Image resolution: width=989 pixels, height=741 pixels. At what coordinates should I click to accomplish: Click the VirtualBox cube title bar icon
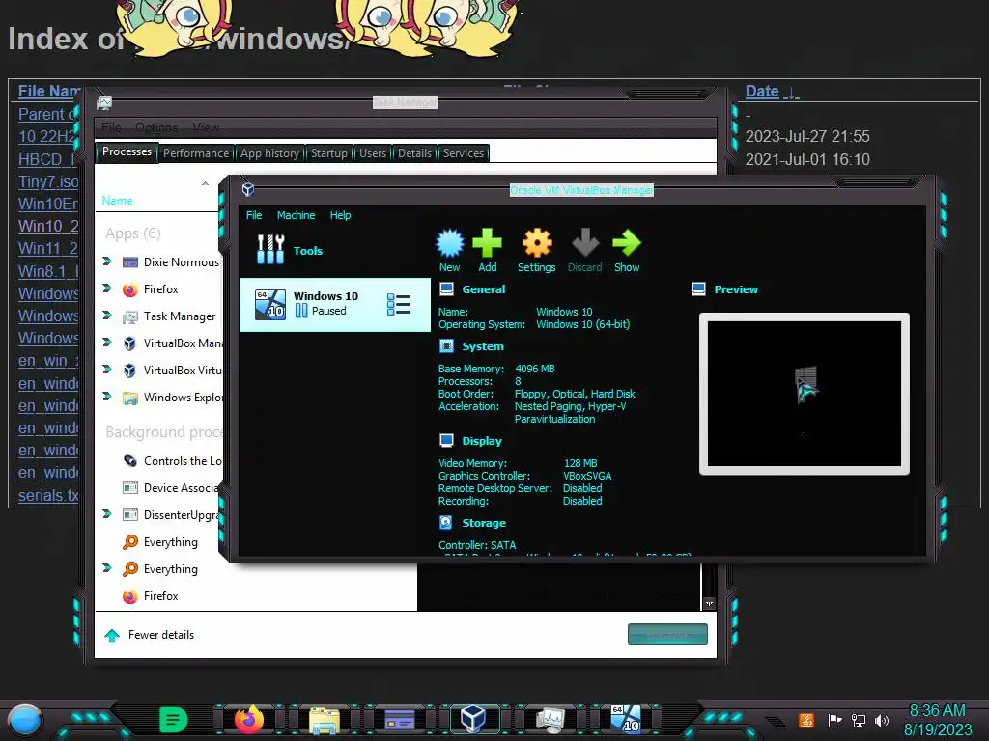(x=248, y=189)
